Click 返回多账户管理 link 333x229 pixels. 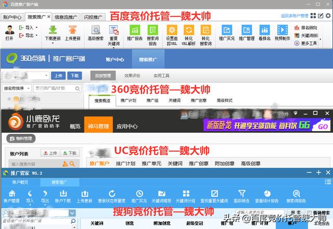tap(294, 16)
